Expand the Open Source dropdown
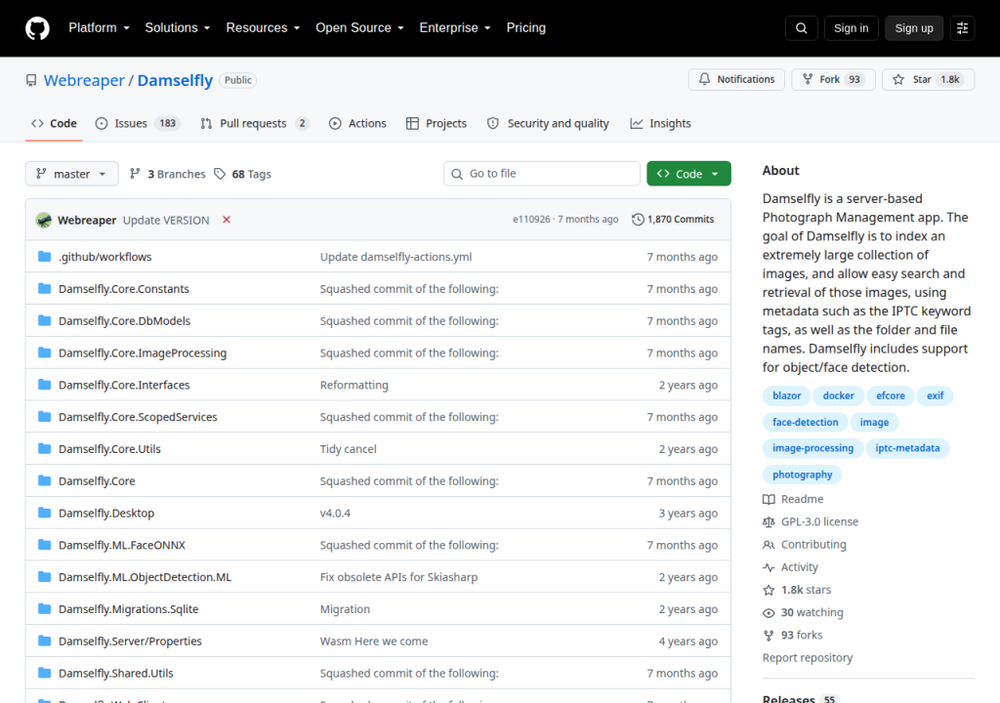 359,28
